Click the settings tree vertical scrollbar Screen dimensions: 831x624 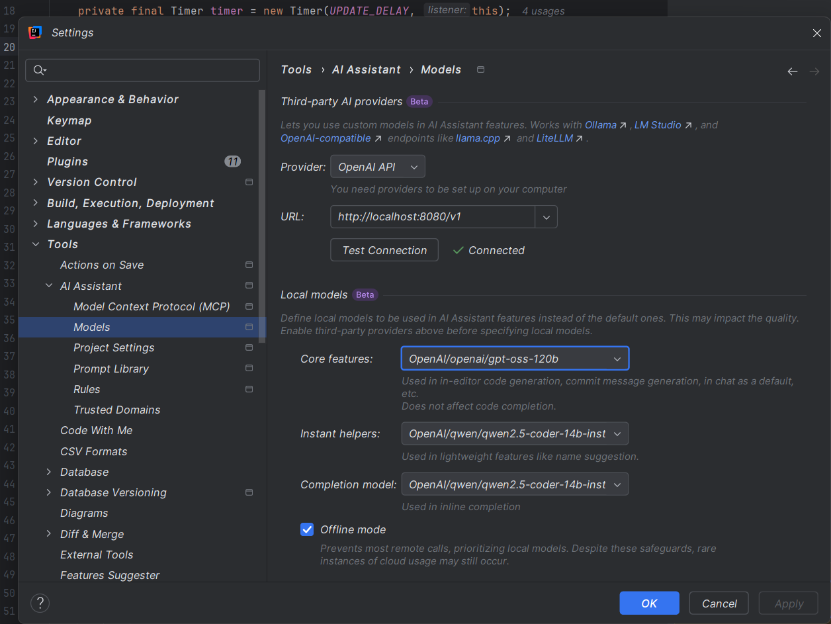click(x=262, y=216)
